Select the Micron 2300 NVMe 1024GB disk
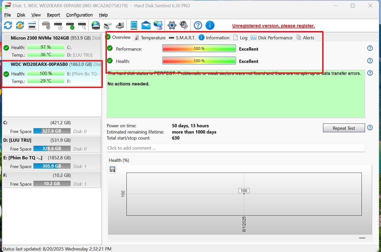This screenshot has width=381, height=252. (52, 46)
